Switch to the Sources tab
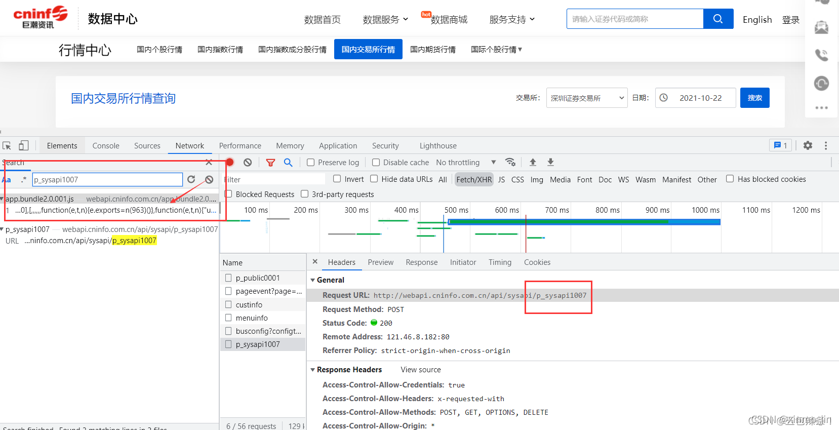Screen dimensions: 839x430 coord(147,145)
